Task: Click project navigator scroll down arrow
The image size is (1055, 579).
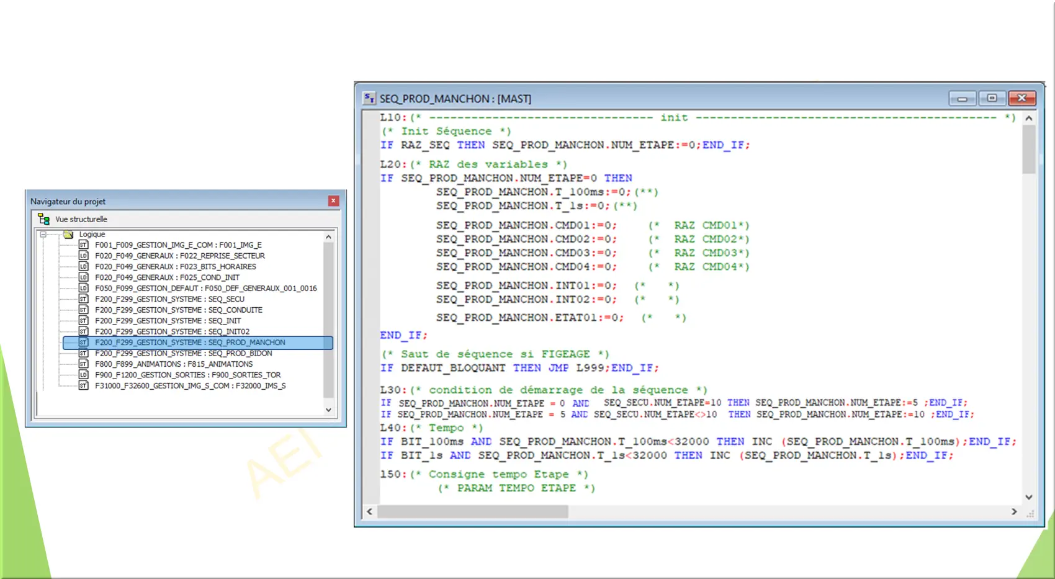Action: pos(328,410)
